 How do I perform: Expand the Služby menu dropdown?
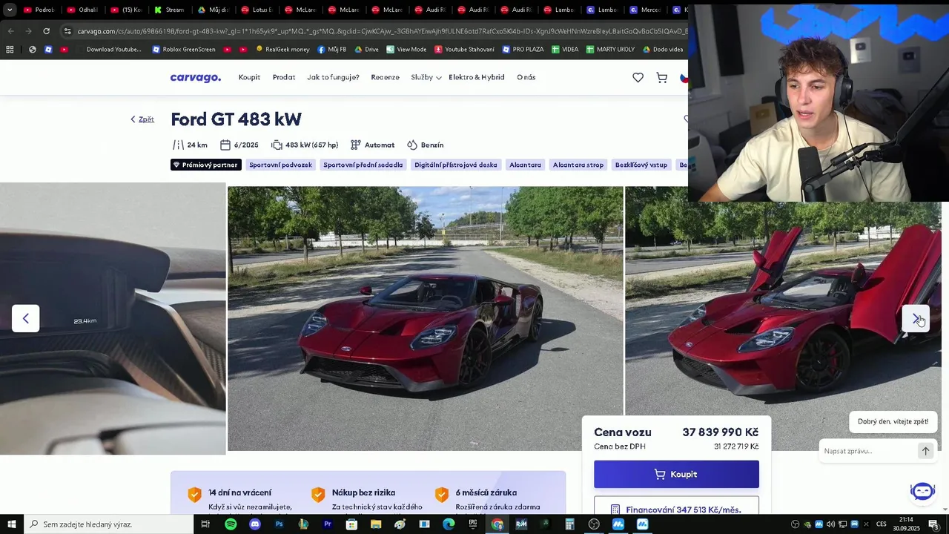(426, 77)
